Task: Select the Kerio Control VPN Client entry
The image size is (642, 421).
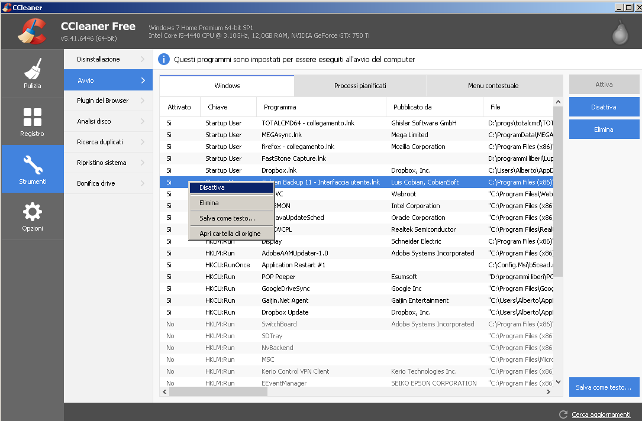Action: (x=356, y=372)
